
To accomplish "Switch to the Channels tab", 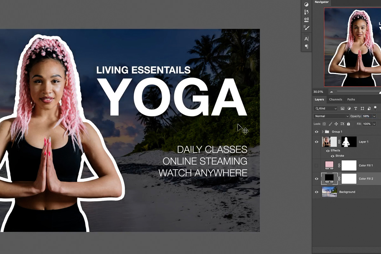I will pos(336,99).
